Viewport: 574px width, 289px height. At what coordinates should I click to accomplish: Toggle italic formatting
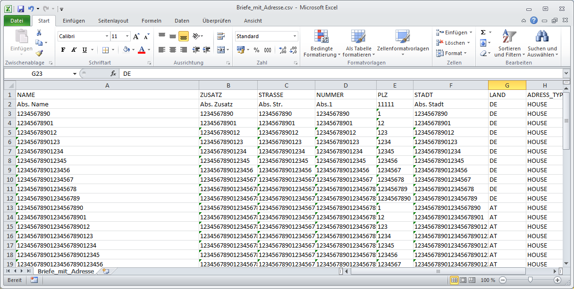pos(74,50)
